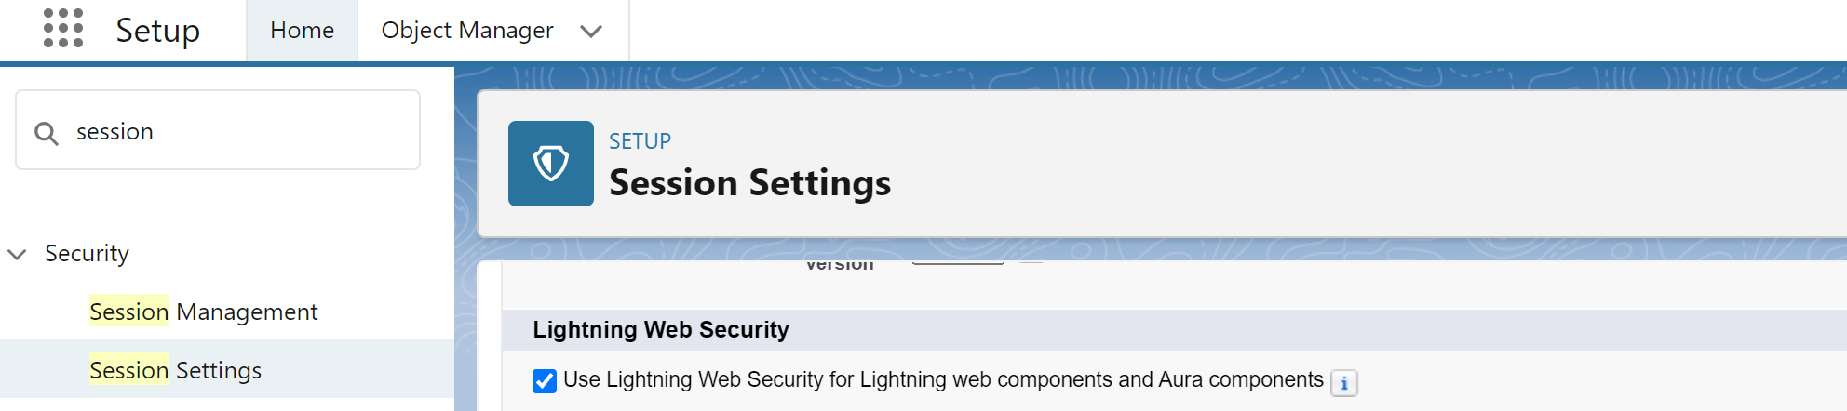Viewport: 1847px width, 411px height.
Task: Switch to the Object Manager tab
Action: (x=467, y=31)
